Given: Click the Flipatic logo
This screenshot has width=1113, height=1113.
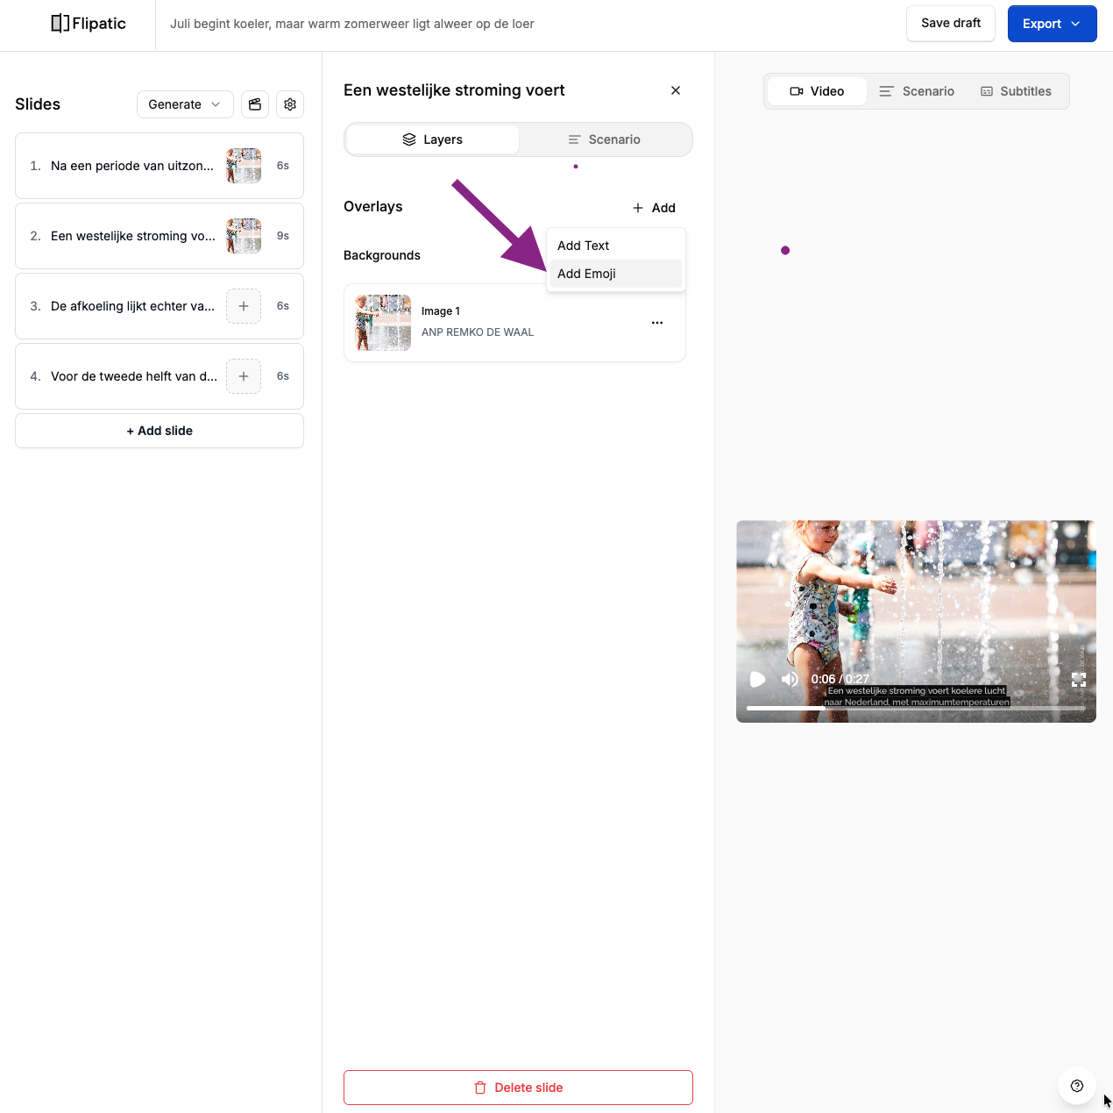Looking at the screenshot, I should 89,24.
